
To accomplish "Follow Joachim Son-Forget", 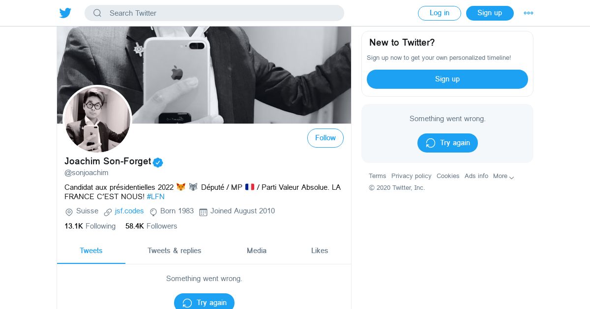I will point(325,138).
